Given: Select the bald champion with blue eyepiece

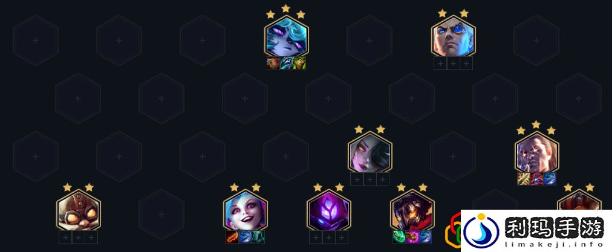Looking at the screenshot, I should (453, 37).
